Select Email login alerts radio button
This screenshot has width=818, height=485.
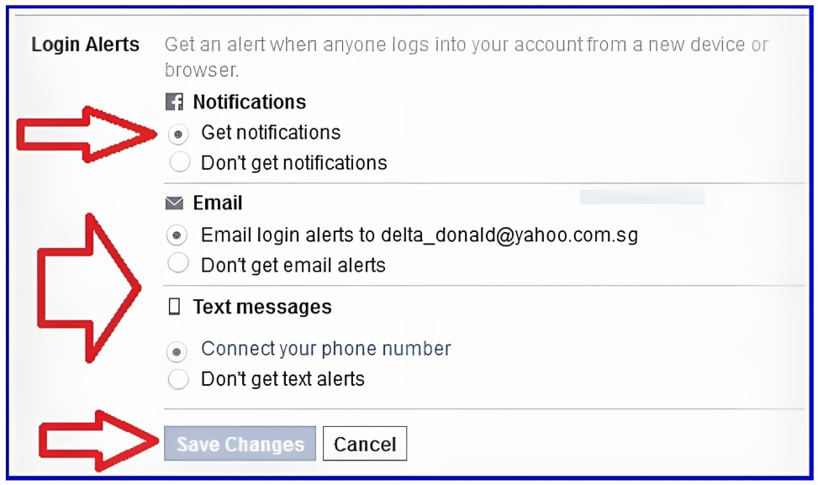click(177, 235)
